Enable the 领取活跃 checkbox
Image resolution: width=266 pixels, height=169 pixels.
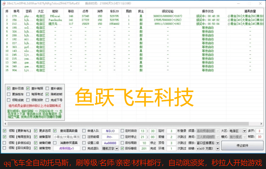(28, 100)
